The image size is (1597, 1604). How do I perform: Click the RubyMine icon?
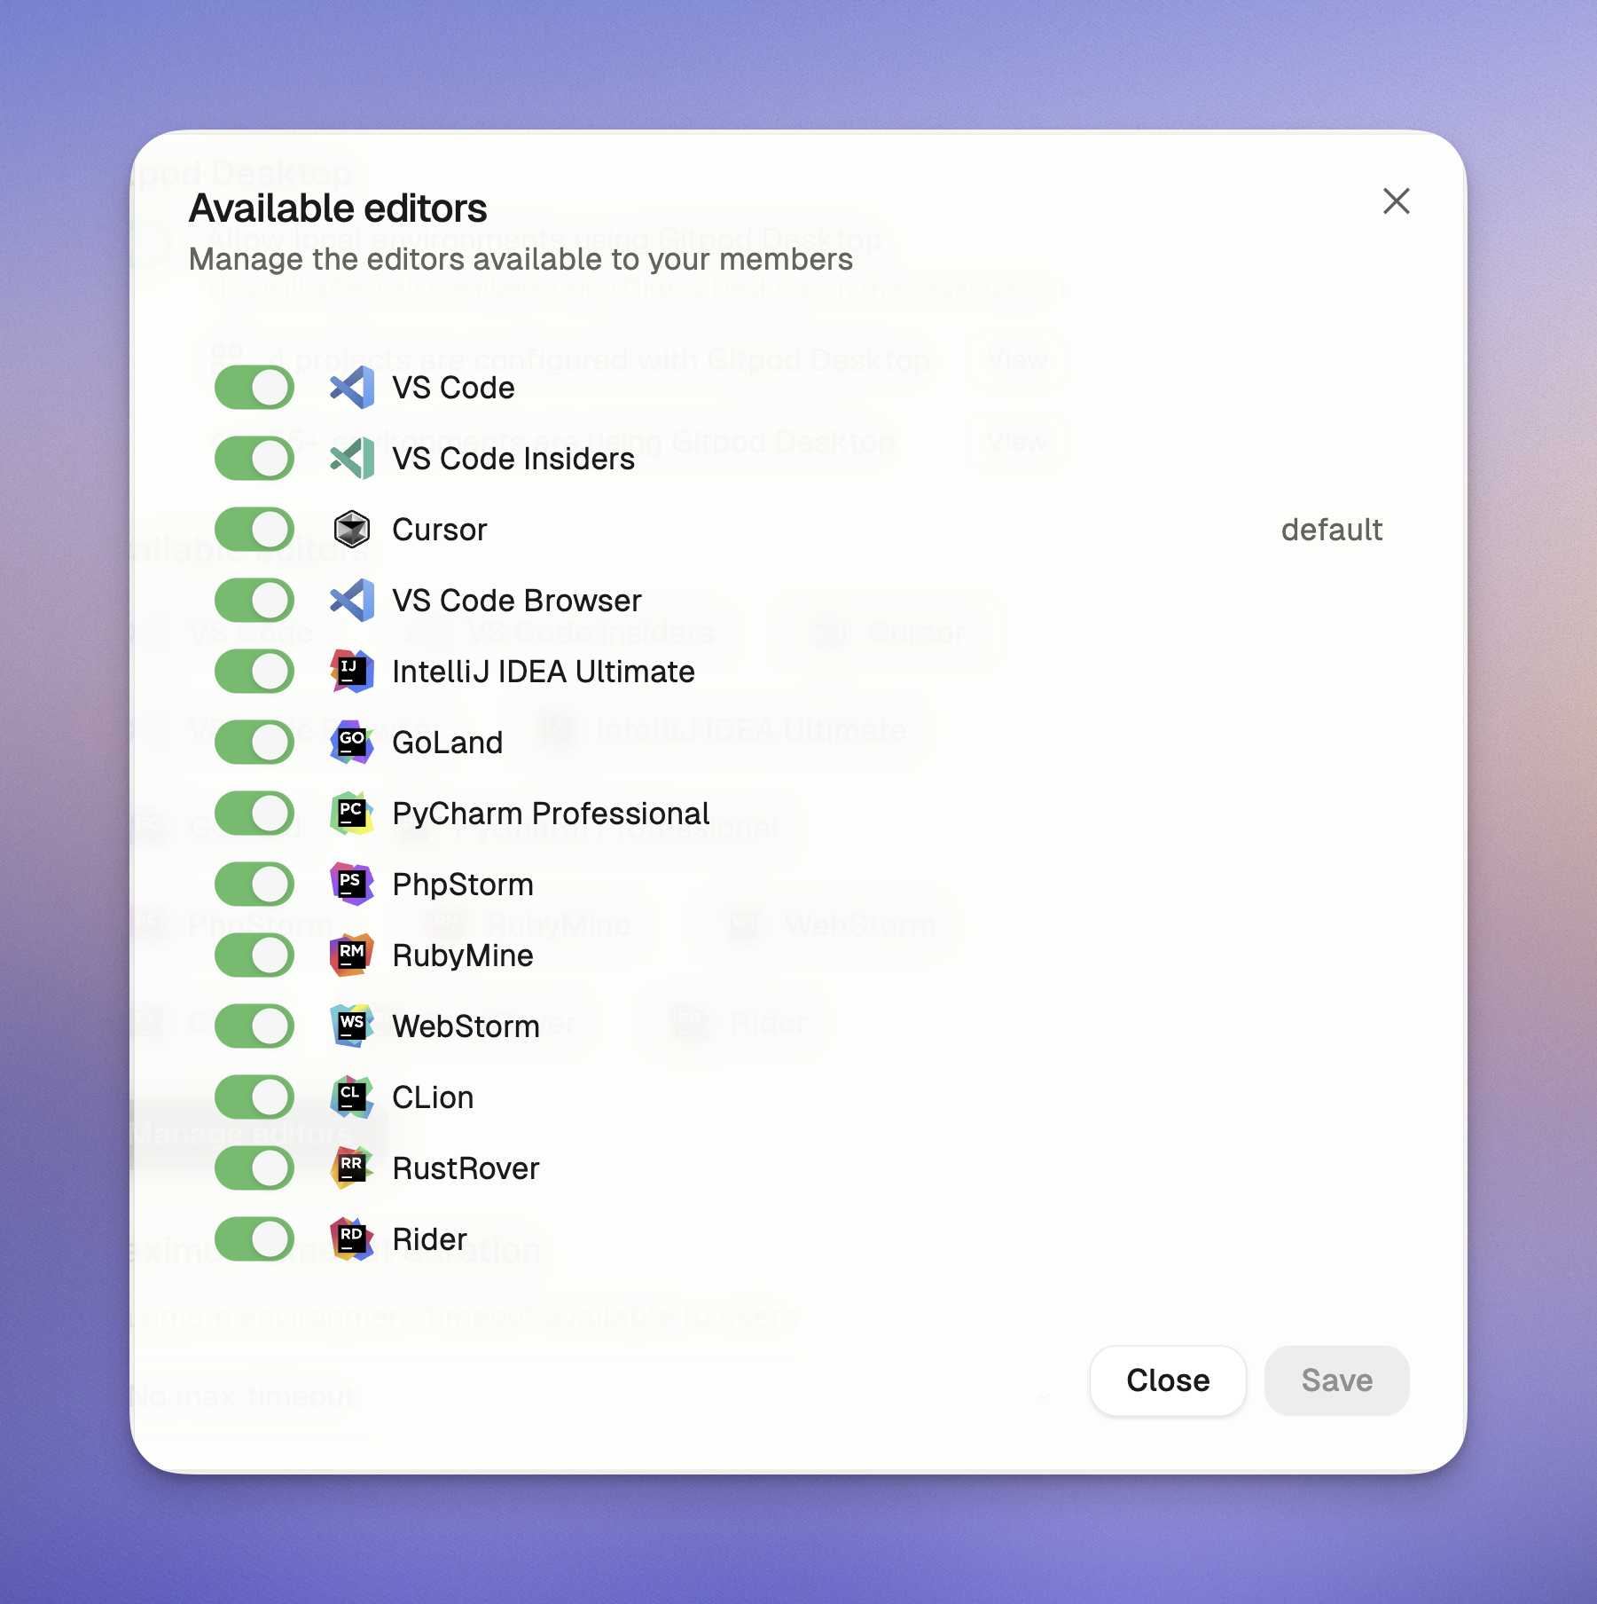[x=352, y=955]
